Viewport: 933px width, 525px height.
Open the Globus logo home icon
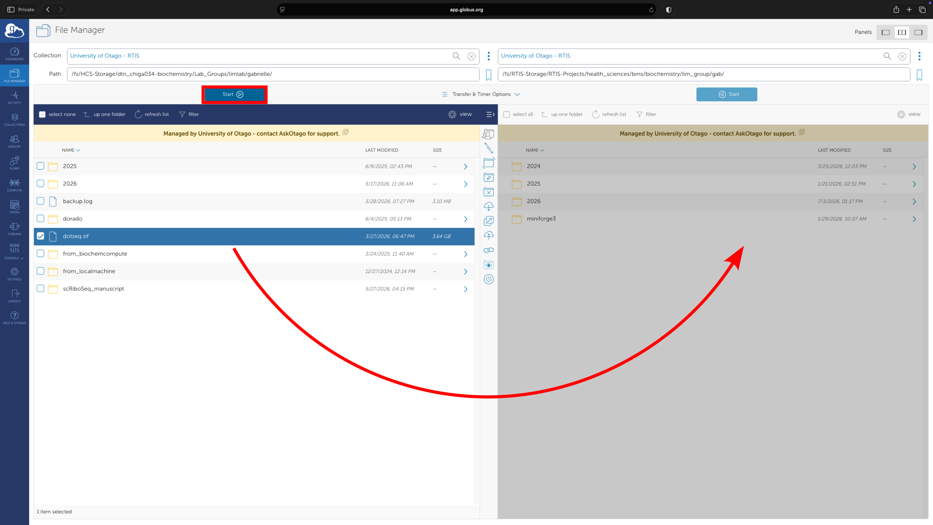coord(14,31)
